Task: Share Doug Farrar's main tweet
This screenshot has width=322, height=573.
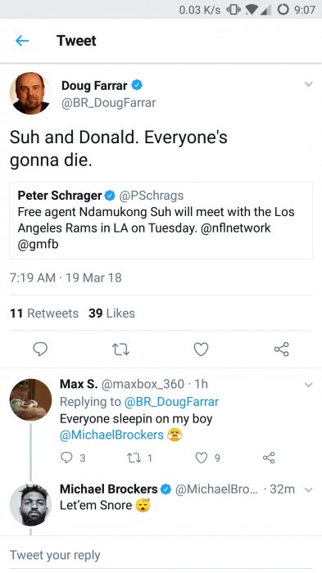Action: pyautogui.click(x=281, y=349)
